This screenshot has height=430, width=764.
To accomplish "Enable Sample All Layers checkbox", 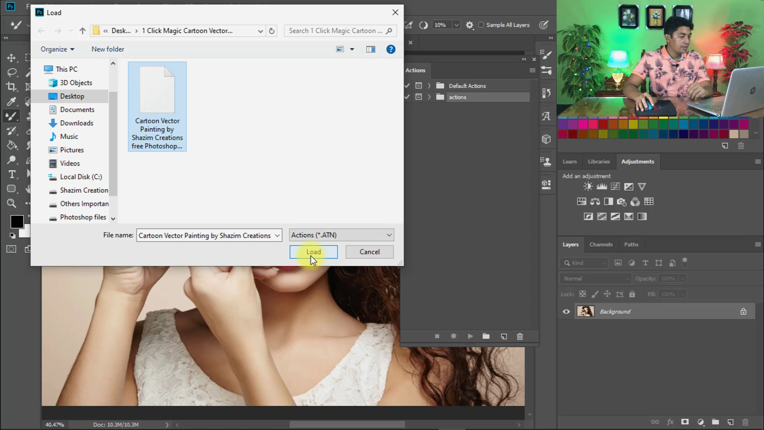I will coord(481,25).
